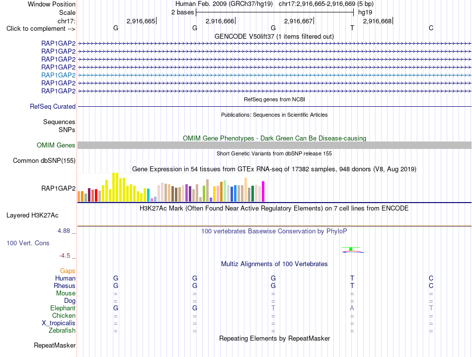Click the Chicken alignment row label
Viewport: 472px width, 357px height.
[64, 315]
